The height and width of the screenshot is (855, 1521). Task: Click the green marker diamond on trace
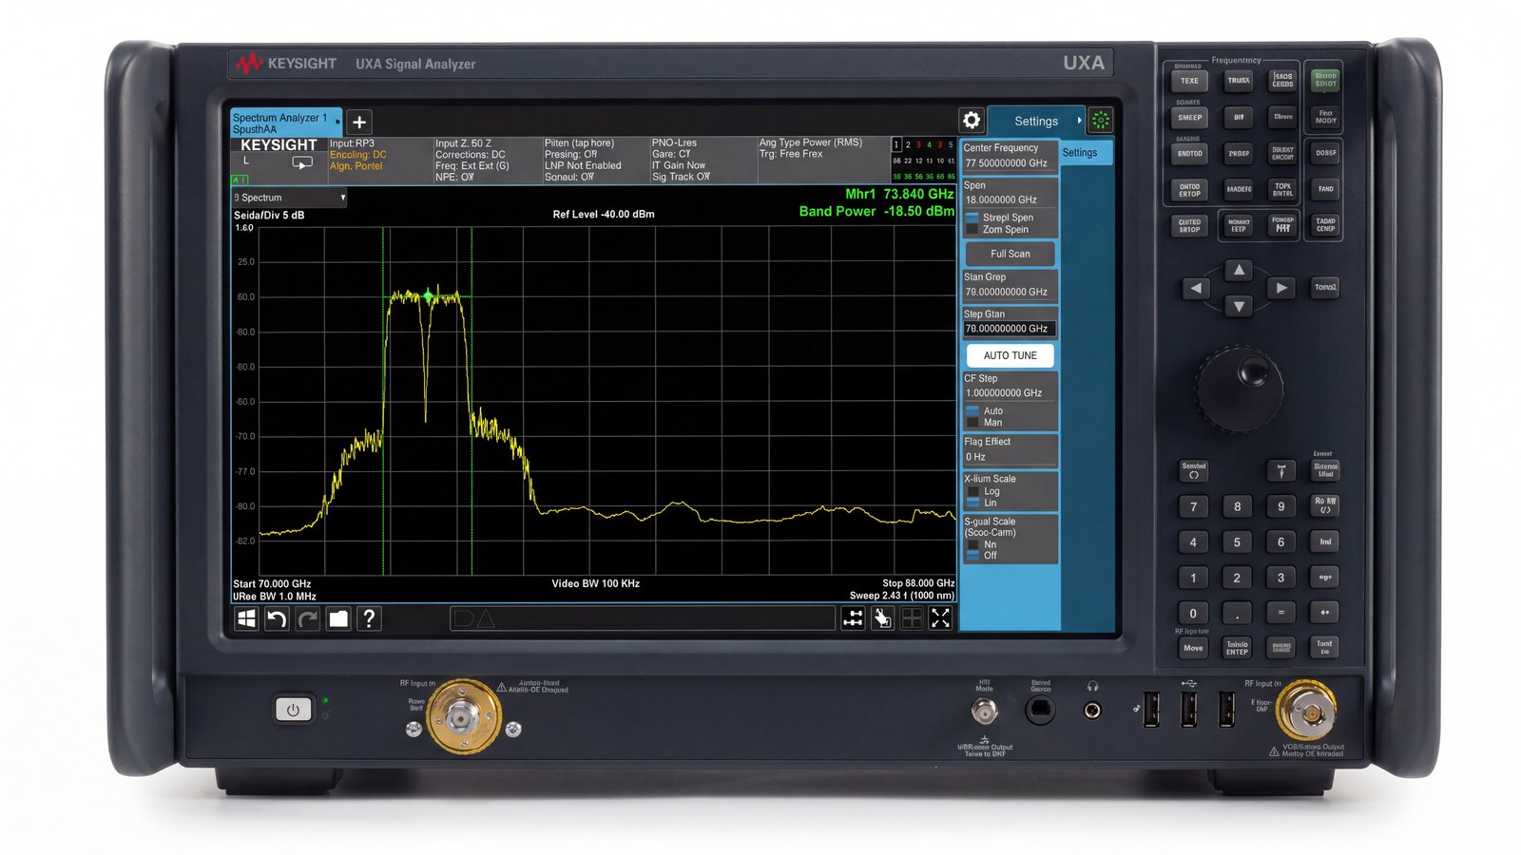pos(430,296)
